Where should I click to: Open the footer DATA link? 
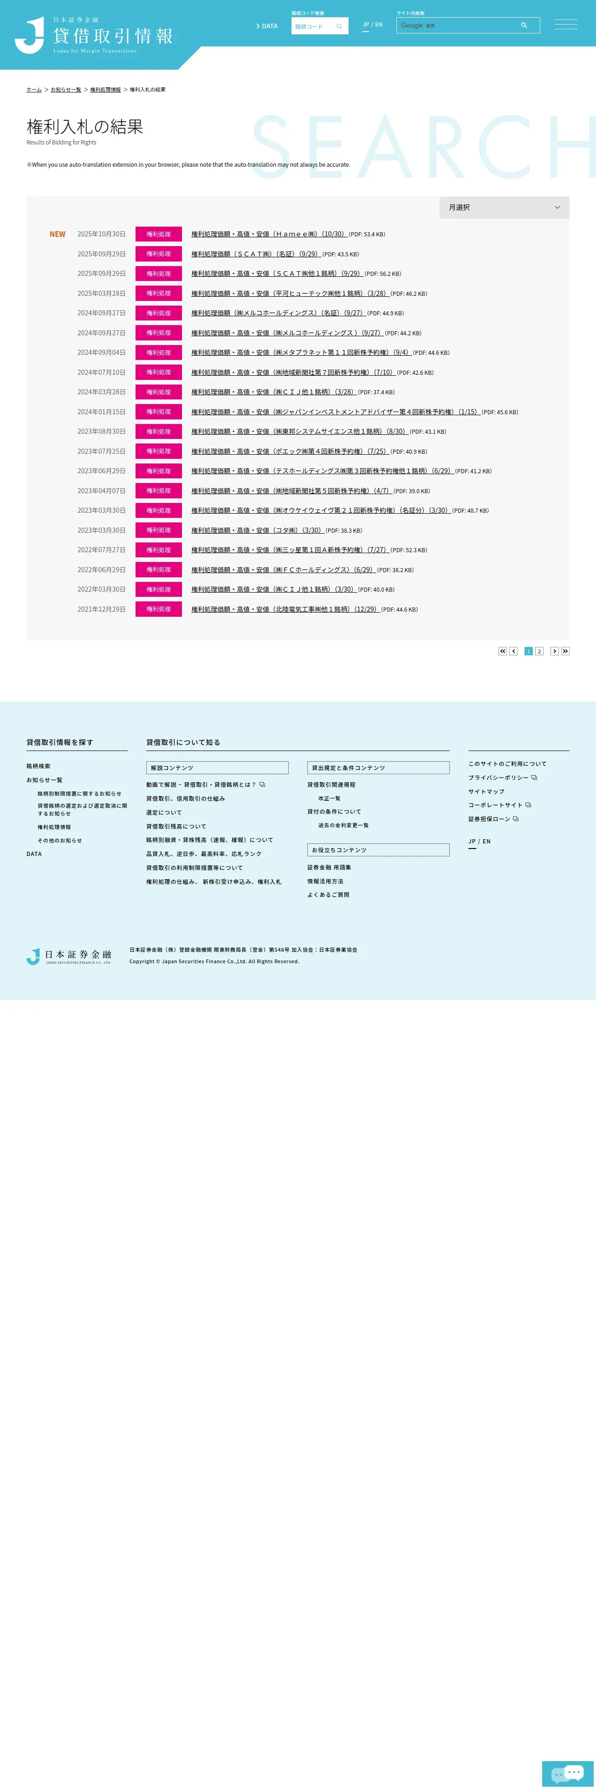tap(34, 854)
